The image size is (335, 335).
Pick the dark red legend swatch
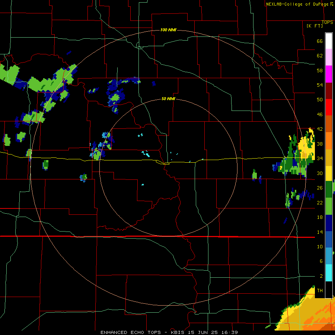[329, 90]
